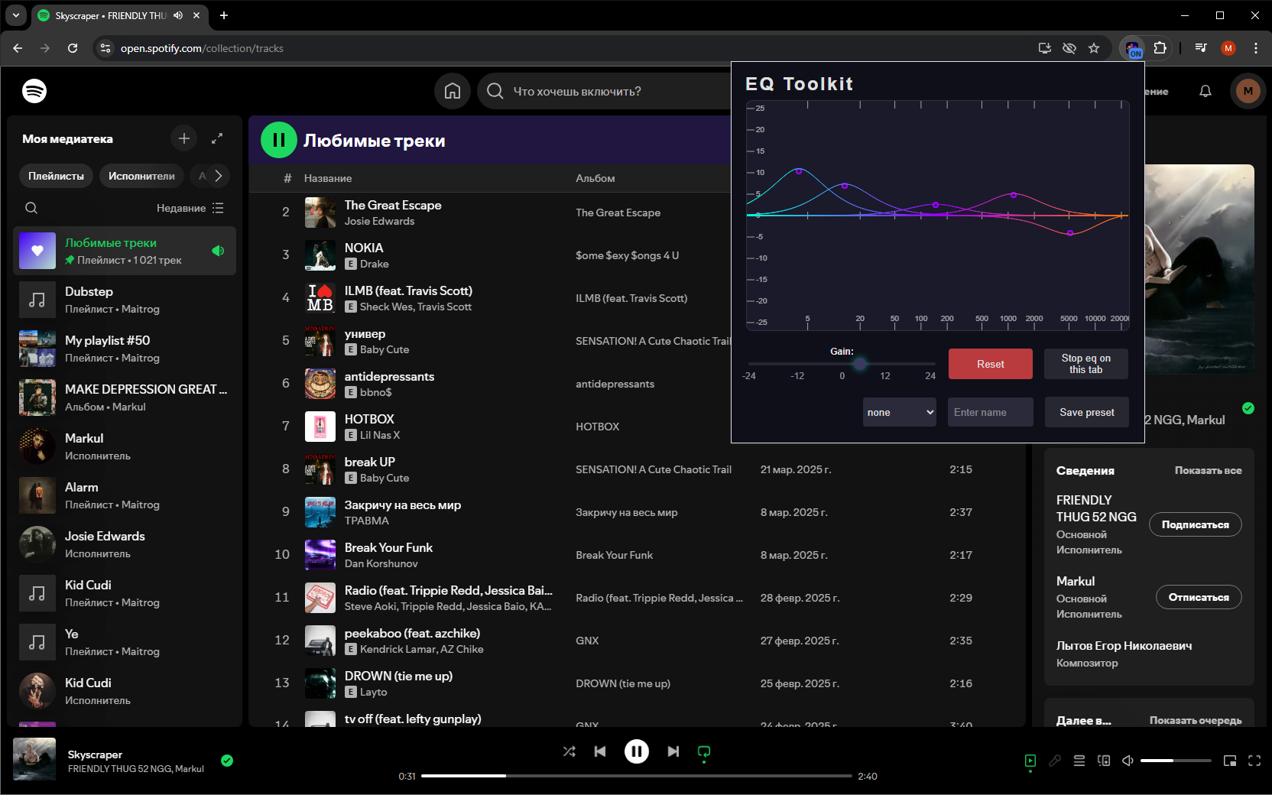Open the EQ preset dropdown showing none
Image resolution: width=1272 pixels, height=795 pixels.
click(x=900, y=412)
